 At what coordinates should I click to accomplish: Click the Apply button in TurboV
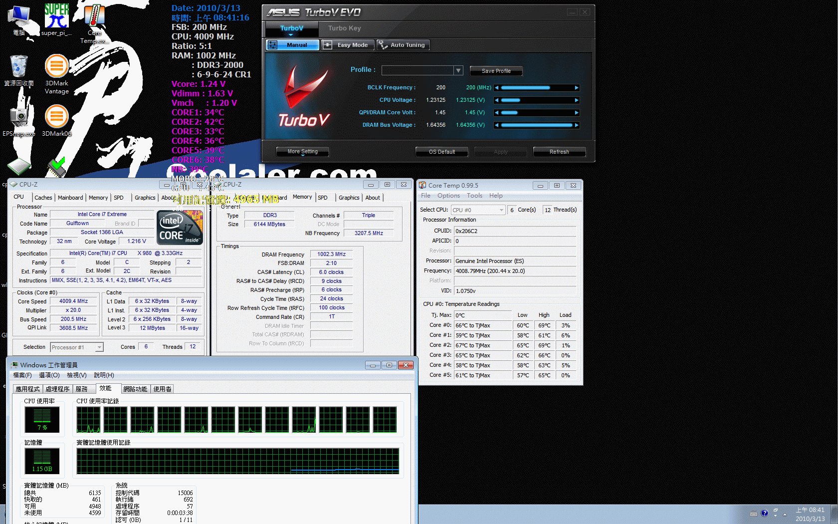pos(501,152)
